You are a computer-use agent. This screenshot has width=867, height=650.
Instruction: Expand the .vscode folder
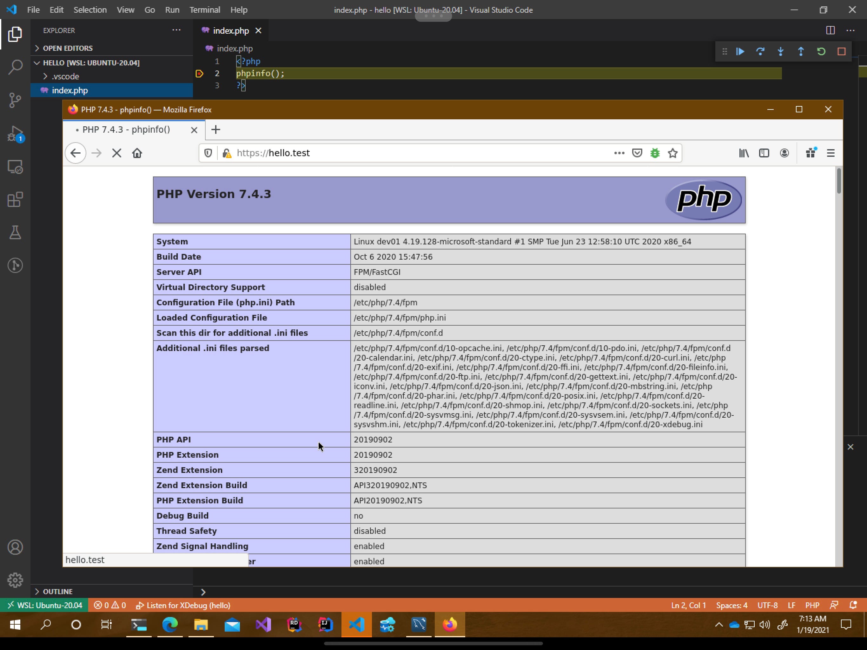coord(65,76)
